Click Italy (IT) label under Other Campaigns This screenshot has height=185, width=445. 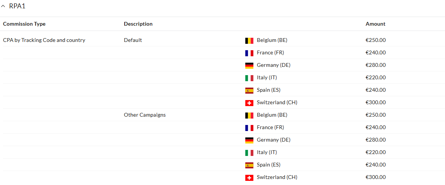tap(267, 152)
